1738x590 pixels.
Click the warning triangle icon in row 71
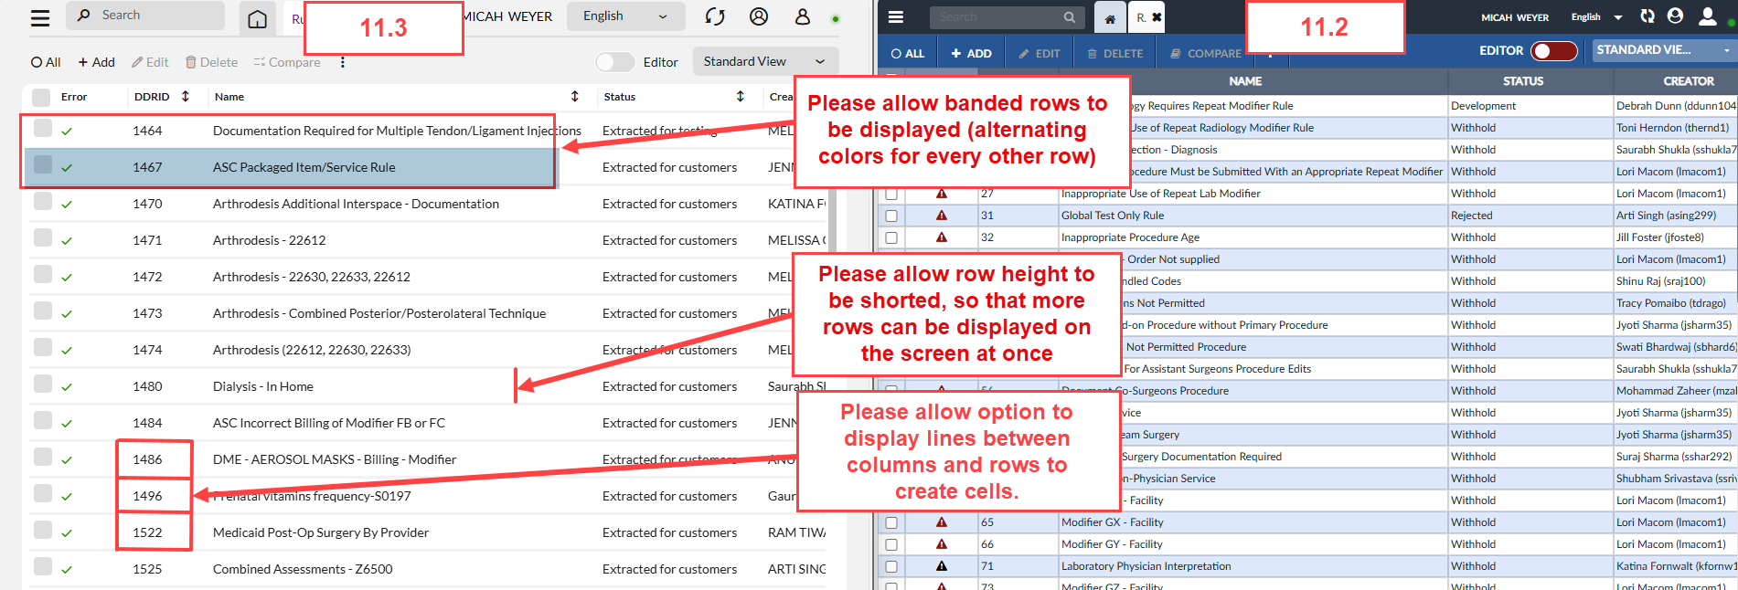(x=942, y=566)
